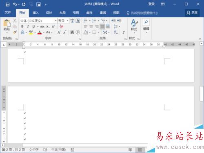Click the 粘贴 paste icon
This screenshot has width=204, height=153.
(7, 23)
